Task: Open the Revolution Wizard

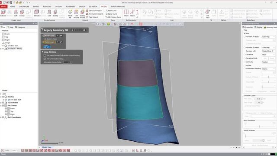Action: tap(94, 14)
